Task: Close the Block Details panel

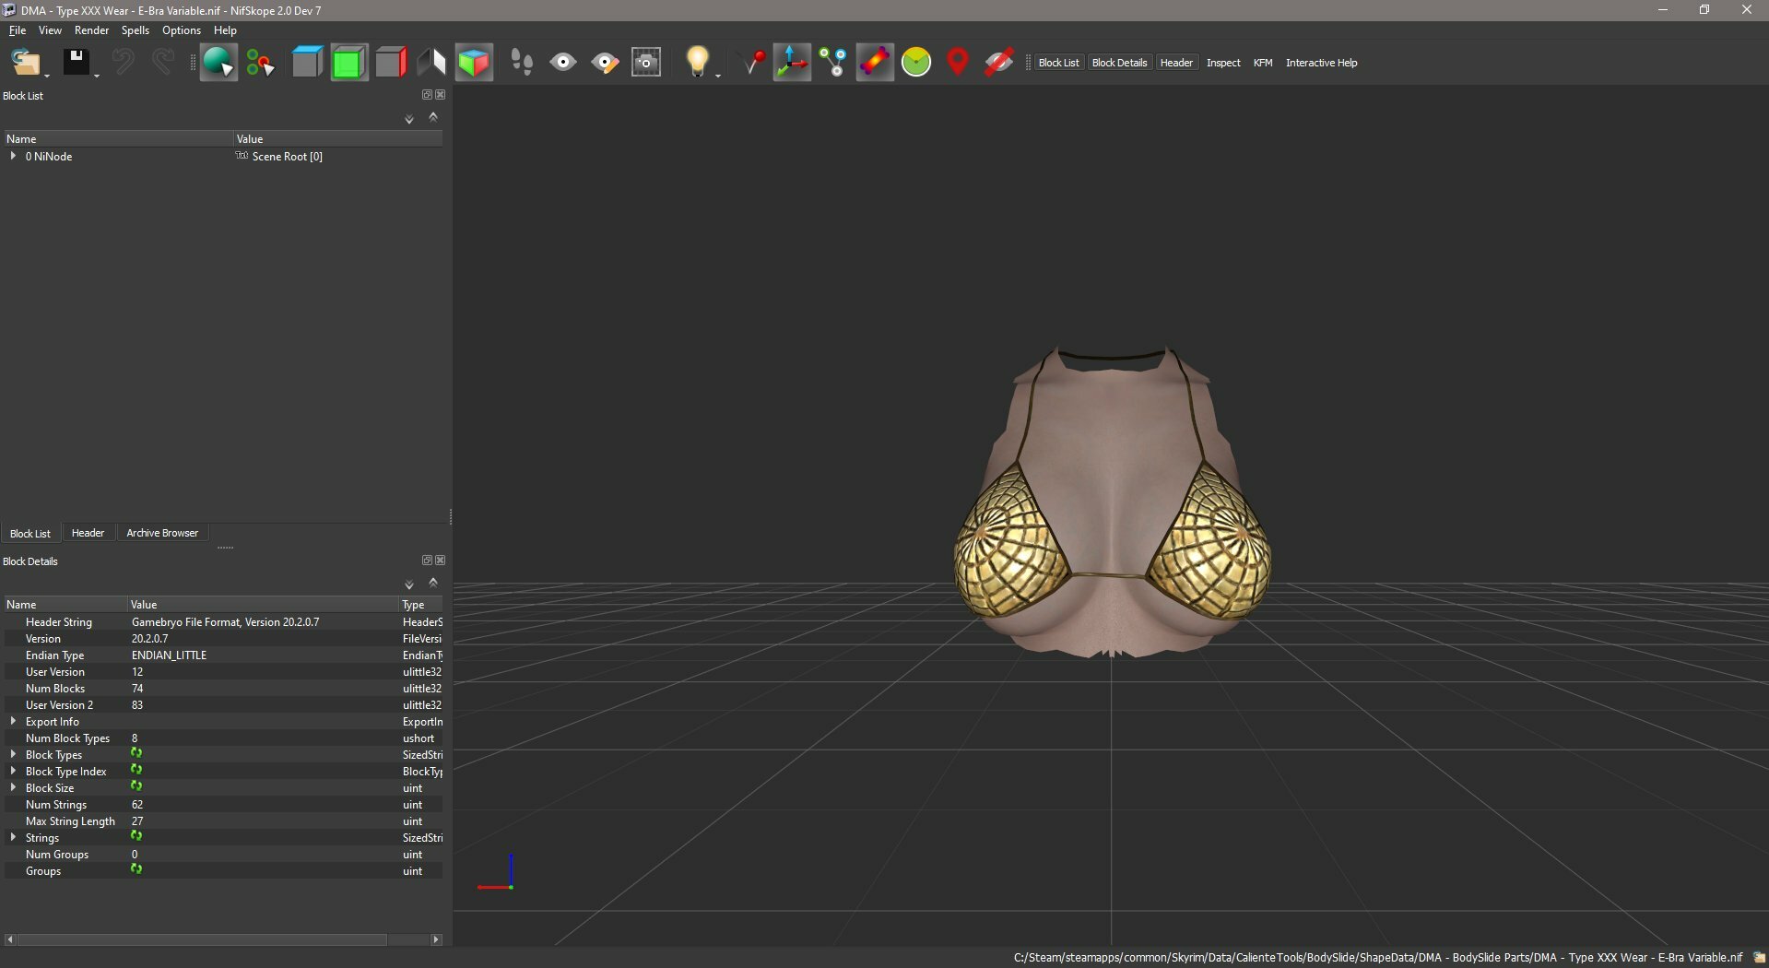Action: click(441, 560)
